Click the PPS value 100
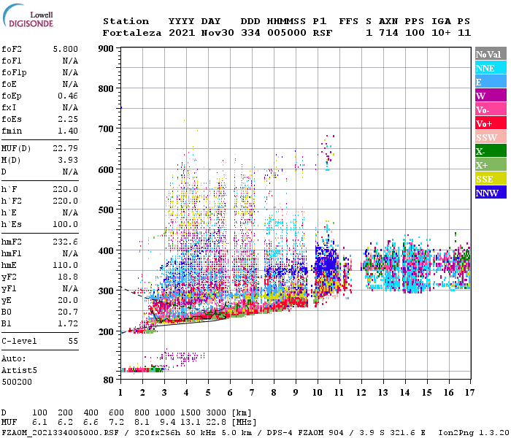Image resolution: width=511 pixels, height=438 pixels. [x=415, y=33]
